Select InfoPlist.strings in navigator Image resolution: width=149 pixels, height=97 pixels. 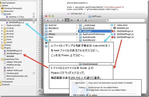[14, 65]
